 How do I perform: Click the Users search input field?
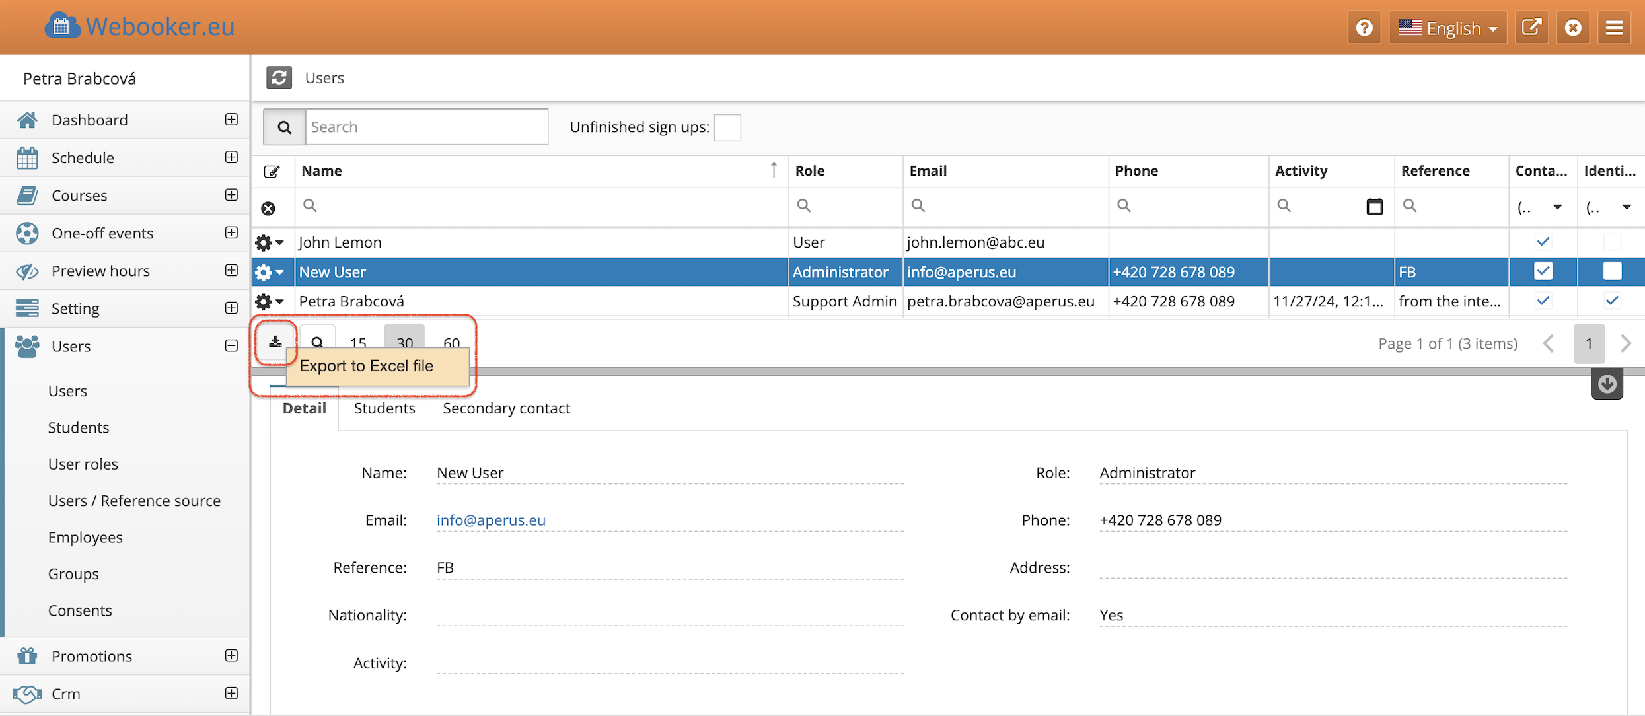point(426,127)
